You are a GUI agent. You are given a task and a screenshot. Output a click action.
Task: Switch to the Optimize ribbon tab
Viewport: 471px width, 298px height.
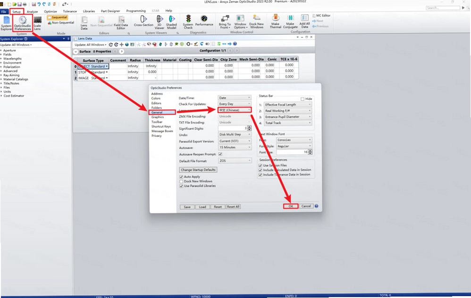coord(50,11)
